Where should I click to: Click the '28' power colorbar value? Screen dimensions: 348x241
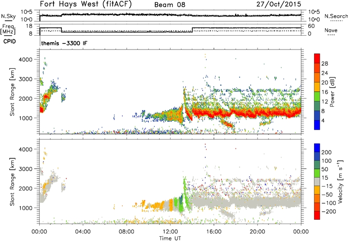325,64
